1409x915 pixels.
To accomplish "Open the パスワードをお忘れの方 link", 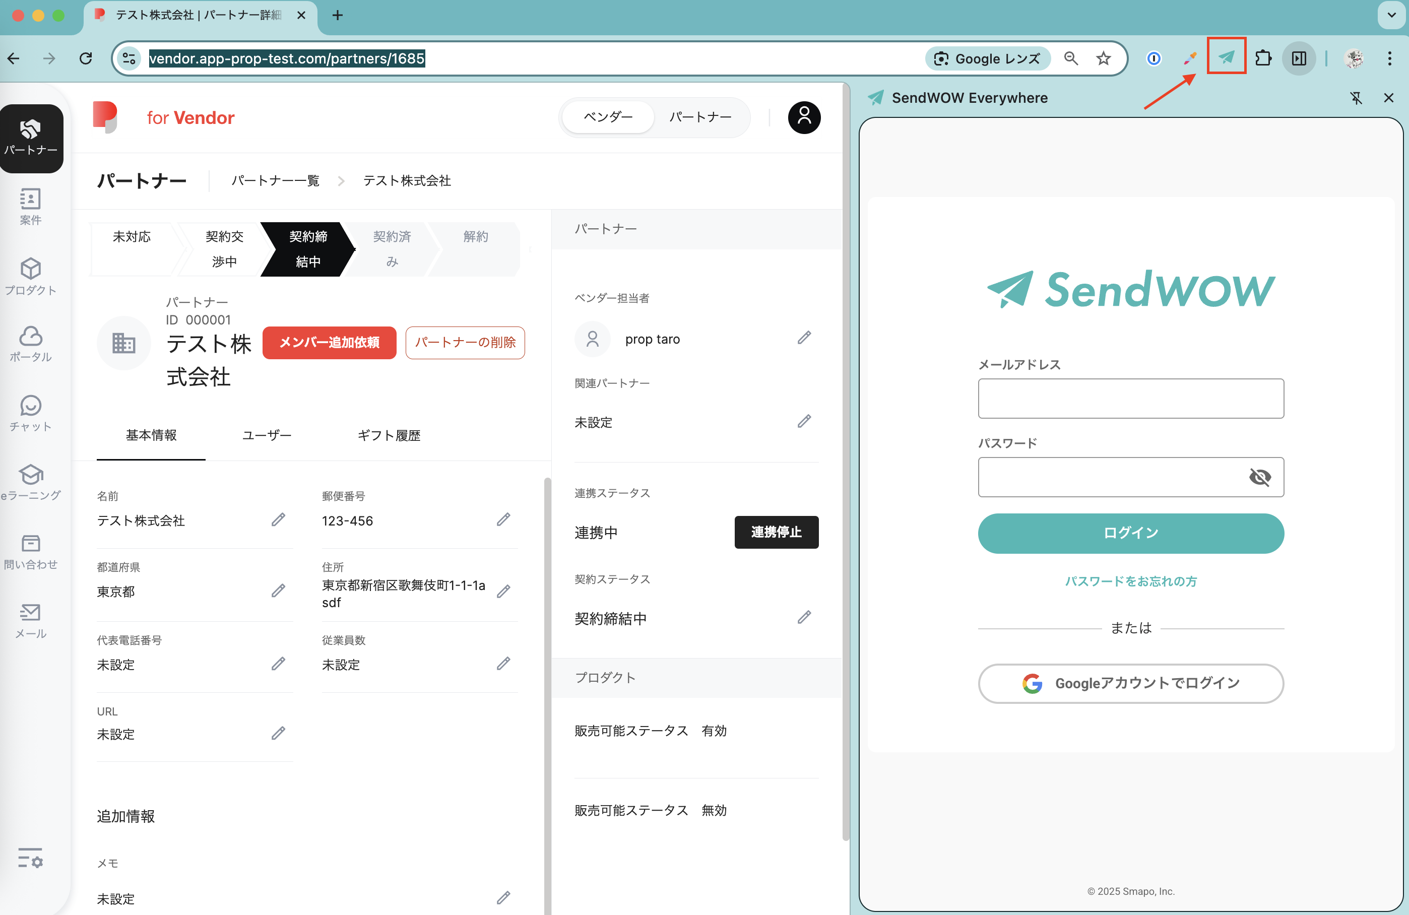I will click(1130, 580).
